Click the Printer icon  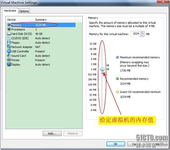[9, 60]
